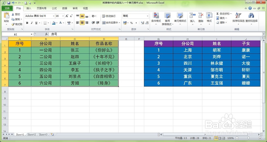Click the formula bar input field
This screenshot has height=142, width=267.
point(156,34)
